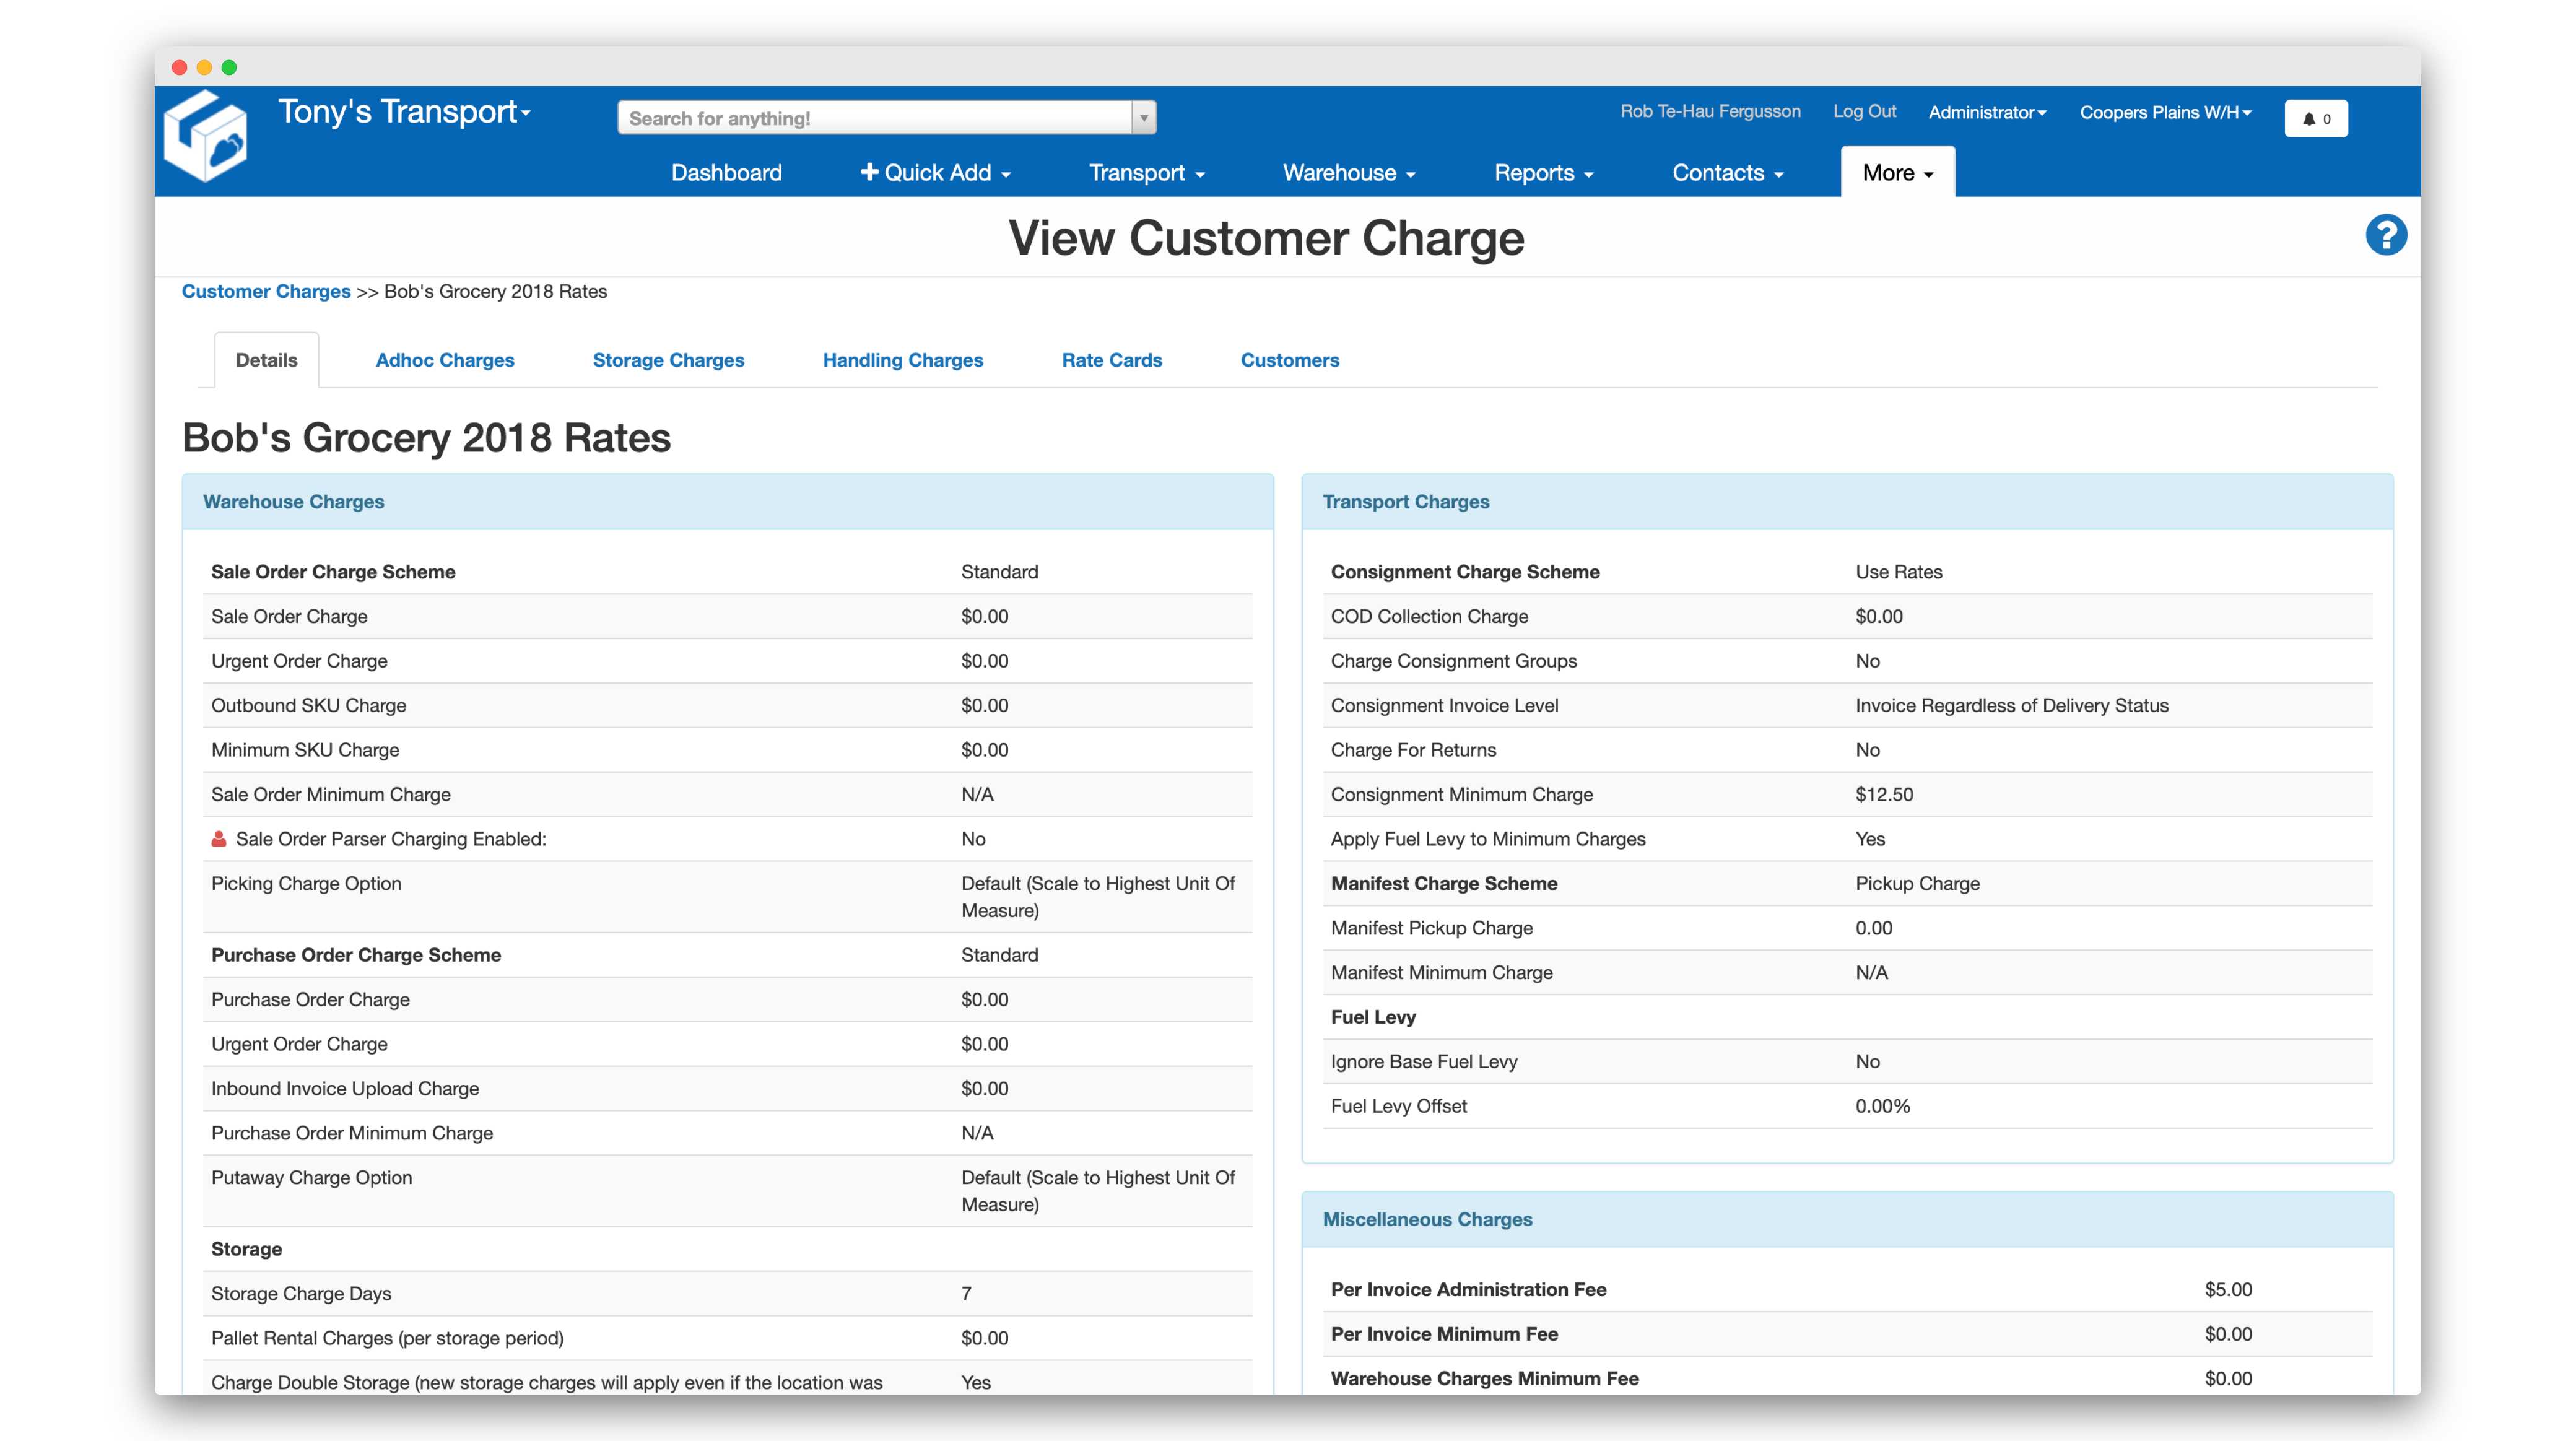
Task: Expand the Administrator role dropdown
Action: click(1986, 112)
